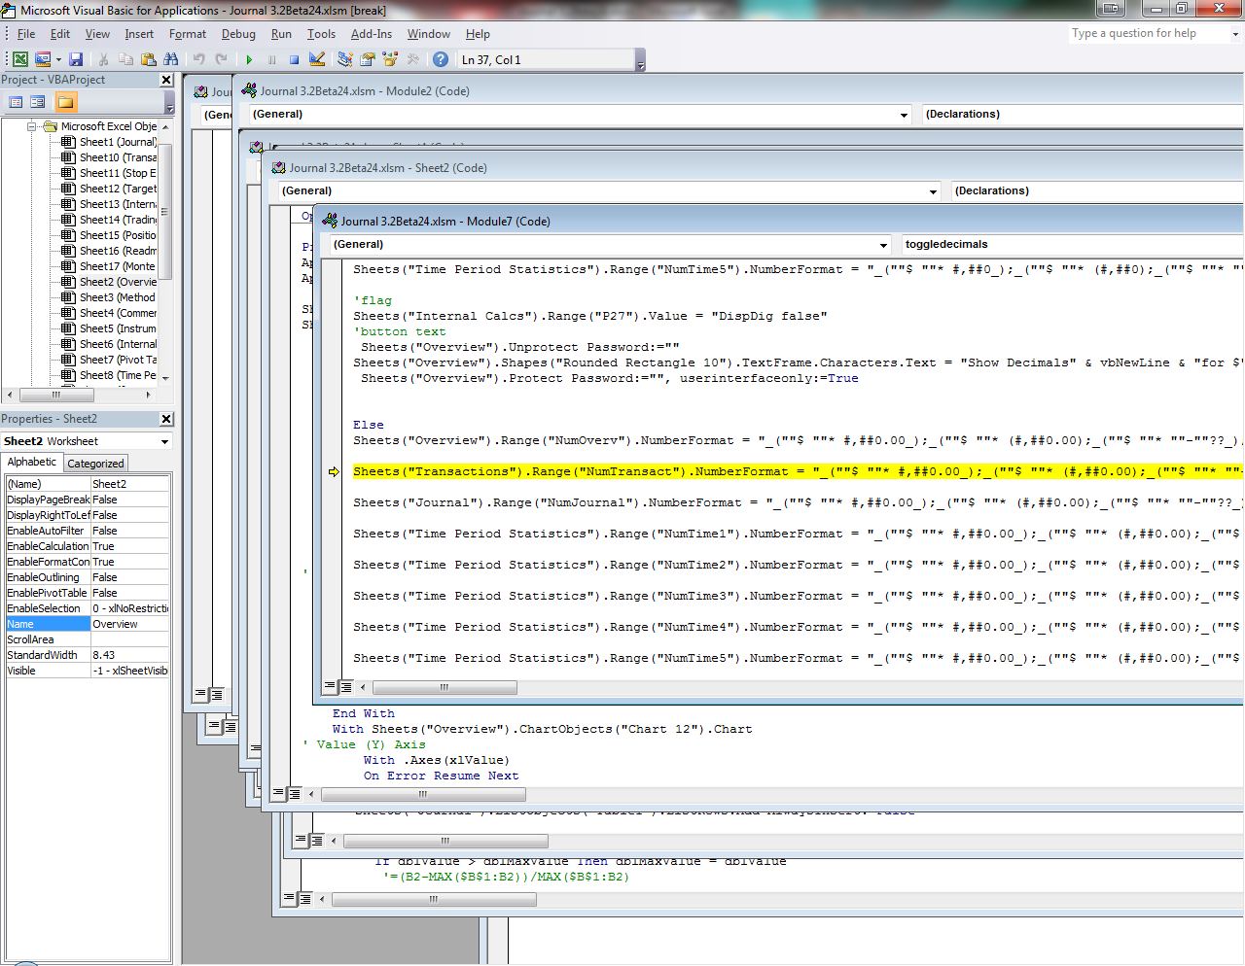The image size is (1245, 966).
Task: Open the Tools menu
Action: [321, 33]
